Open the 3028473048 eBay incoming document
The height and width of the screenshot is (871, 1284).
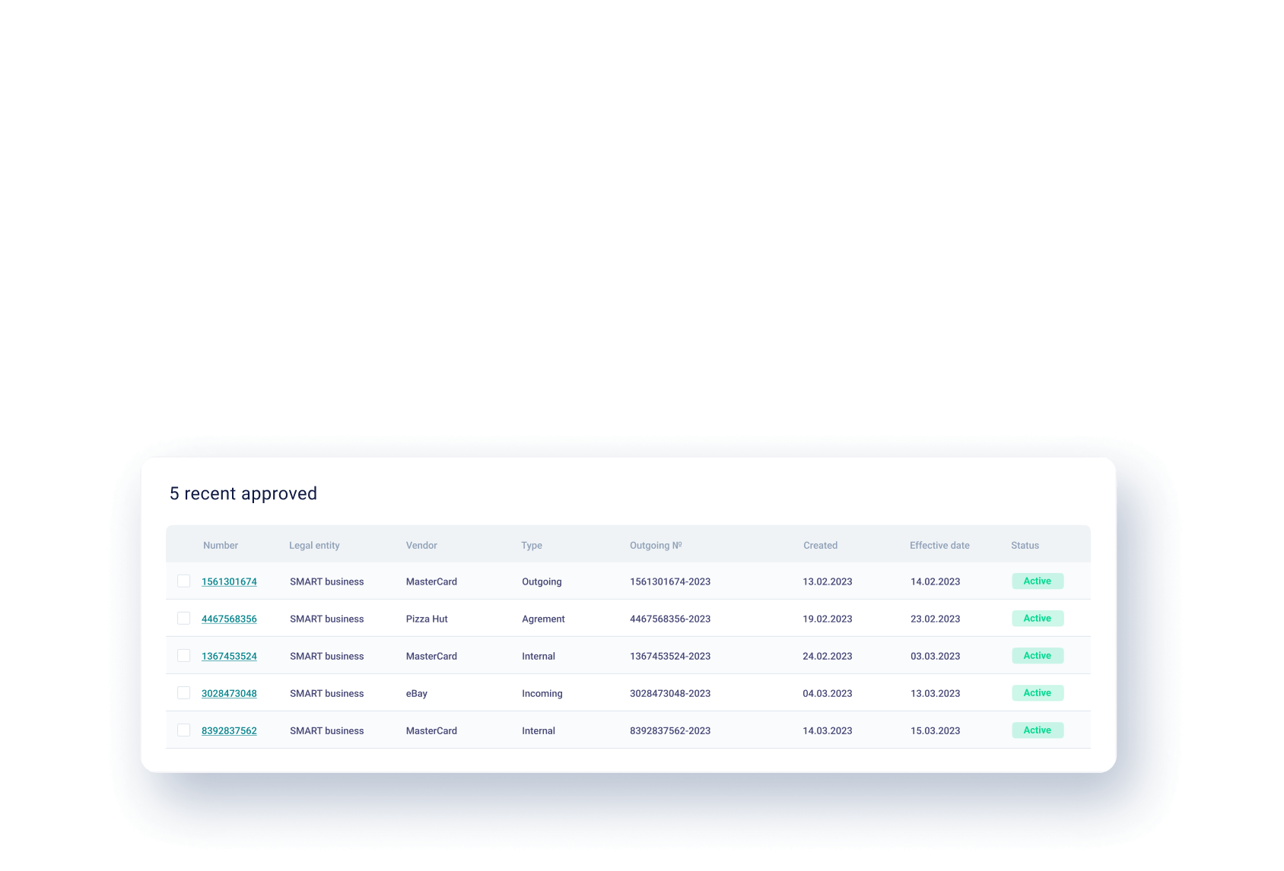(229, 692)
